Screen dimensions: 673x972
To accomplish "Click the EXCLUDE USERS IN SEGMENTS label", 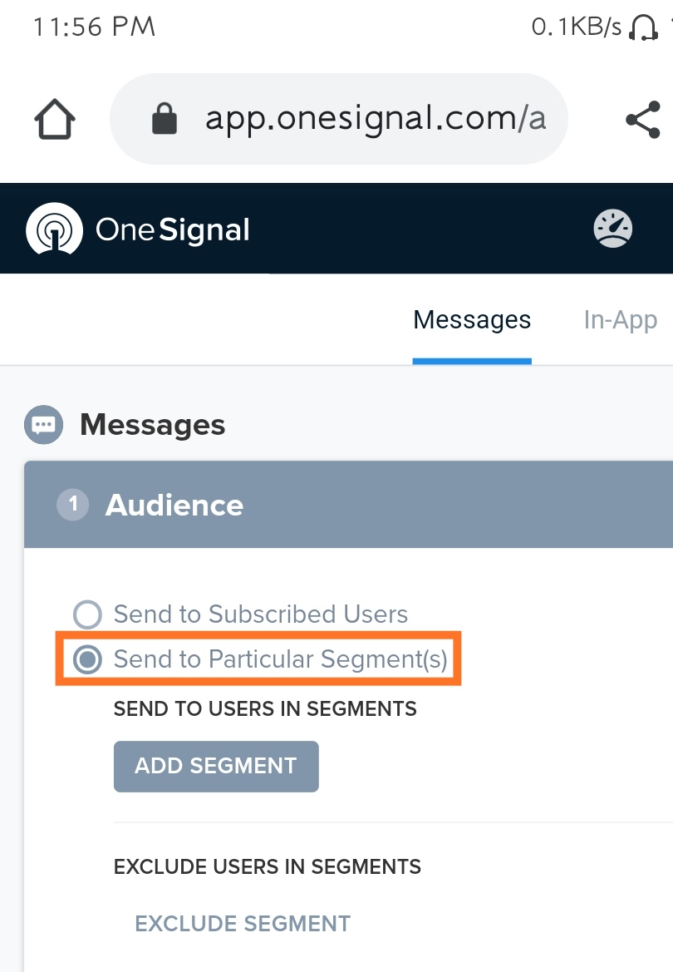I will 268,867.
